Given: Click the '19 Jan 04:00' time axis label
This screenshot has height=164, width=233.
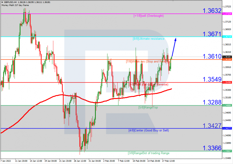Looking at the screenshot, I should tap(51, 161).
